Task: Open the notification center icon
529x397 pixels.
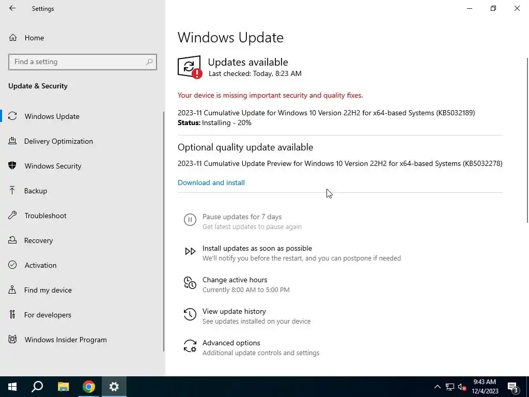Action: coord(512,387)
